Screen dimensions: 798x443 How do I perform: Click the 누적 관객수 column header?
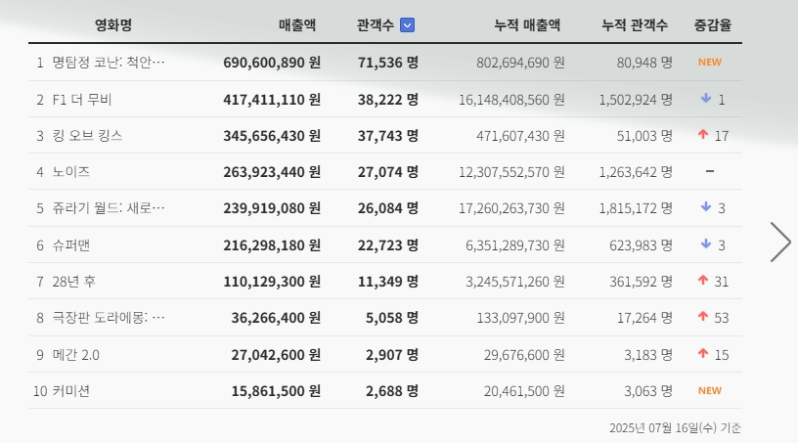[x=635, y=26]
